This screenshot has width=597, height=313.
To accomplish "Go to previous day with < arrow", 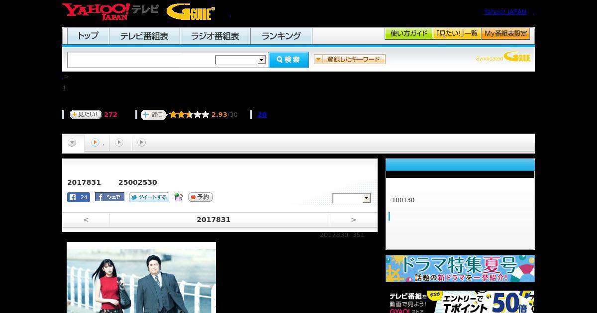I will coord(86,220).
